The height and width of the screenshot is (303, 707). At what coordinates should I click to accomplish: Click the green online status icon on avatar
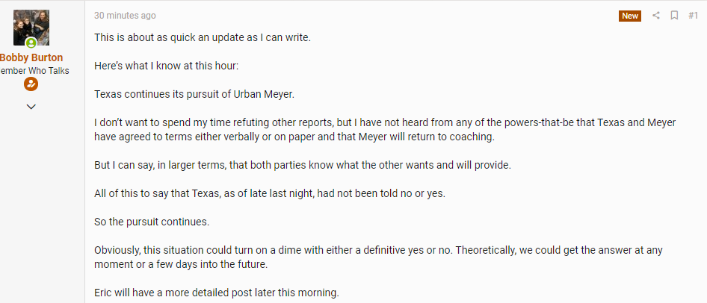click(31, 43)
